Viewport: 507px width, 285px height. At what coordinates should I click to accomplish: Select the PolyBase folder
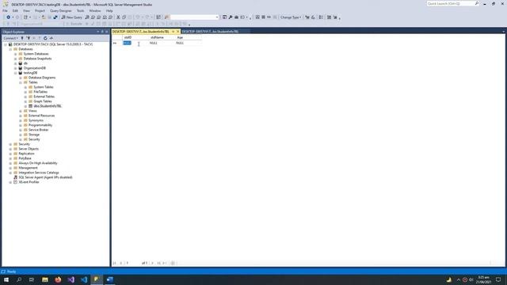click(x=25, y=158)
